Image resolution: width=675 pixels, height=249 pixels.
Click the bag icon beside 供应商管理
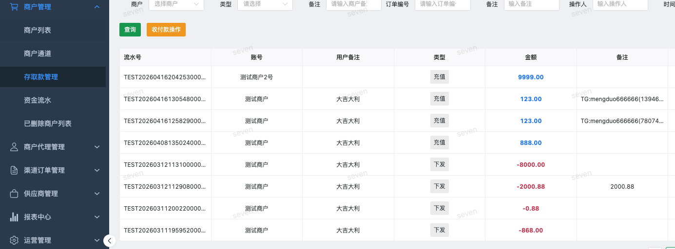pyautogui.click(x=14, y=194)
